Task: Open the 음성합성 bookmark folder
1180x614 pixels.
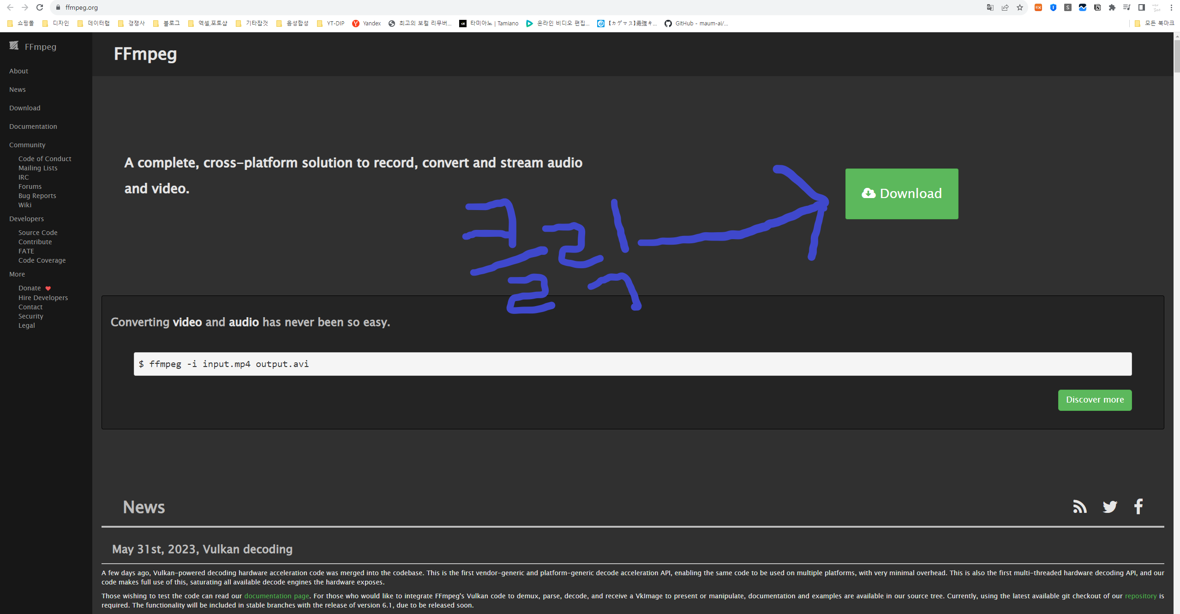Action: click(x=293, y=24)
